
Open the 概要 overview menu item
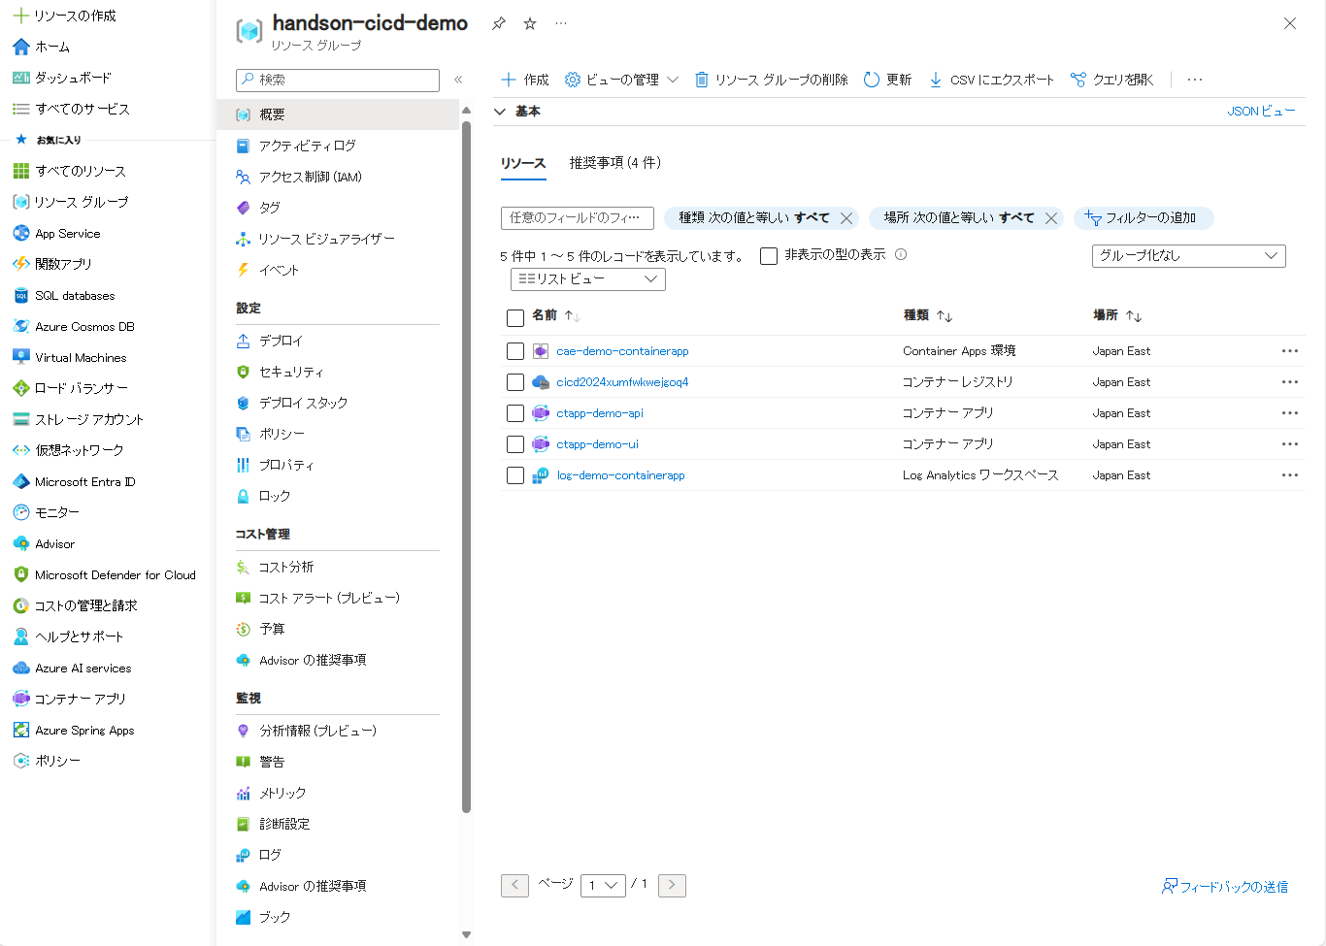(x=338, y=114)
